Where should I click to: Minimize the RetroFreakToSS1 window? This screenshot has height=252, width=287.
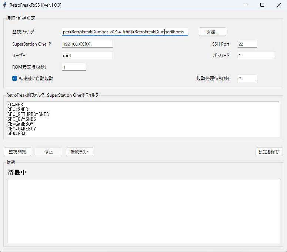[x=246, y=5]
